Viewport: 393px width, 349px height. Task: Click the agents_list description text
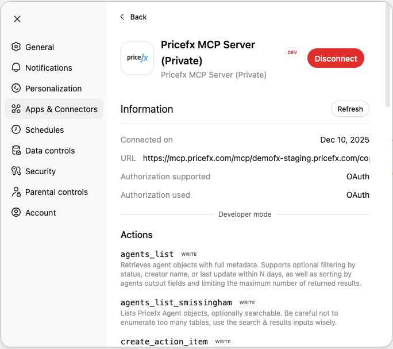[241, 274]
